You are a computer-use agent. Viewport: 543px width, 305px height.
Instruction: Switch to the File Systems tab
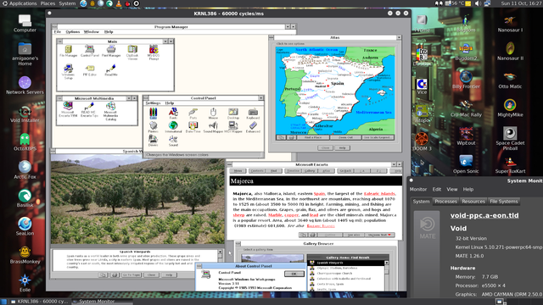point(503,202)
